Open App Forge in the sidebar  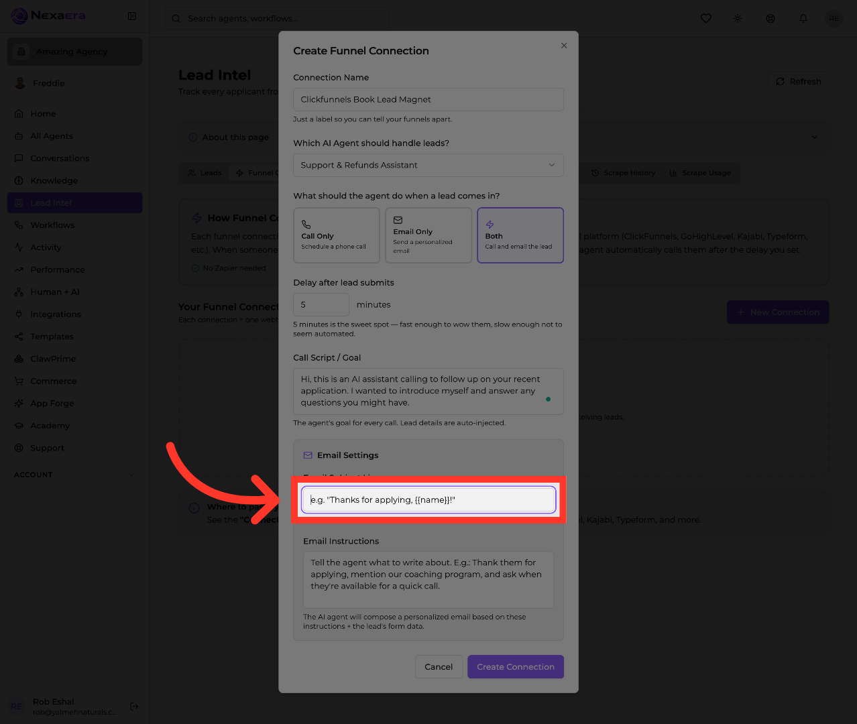[x=74, y=403]
